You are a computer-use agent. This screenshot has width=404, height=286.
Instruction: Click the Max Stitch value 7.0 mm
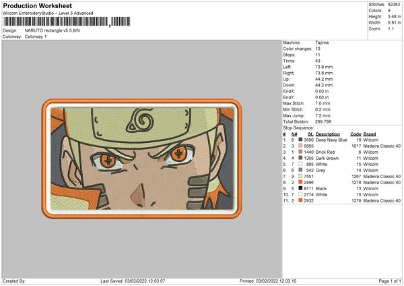pos(323,103)
